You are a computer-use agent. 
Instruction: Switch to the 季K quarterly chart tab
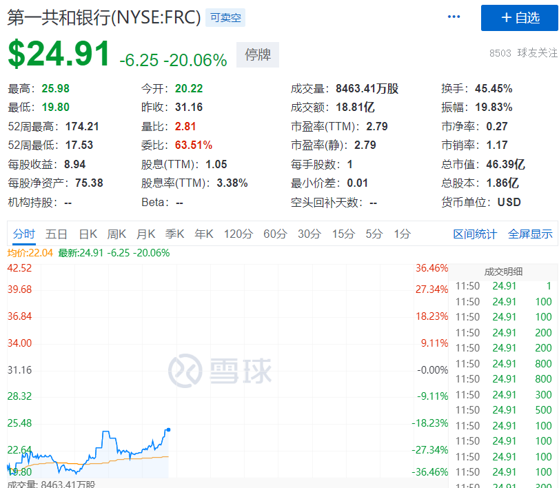tap(174, 234)
